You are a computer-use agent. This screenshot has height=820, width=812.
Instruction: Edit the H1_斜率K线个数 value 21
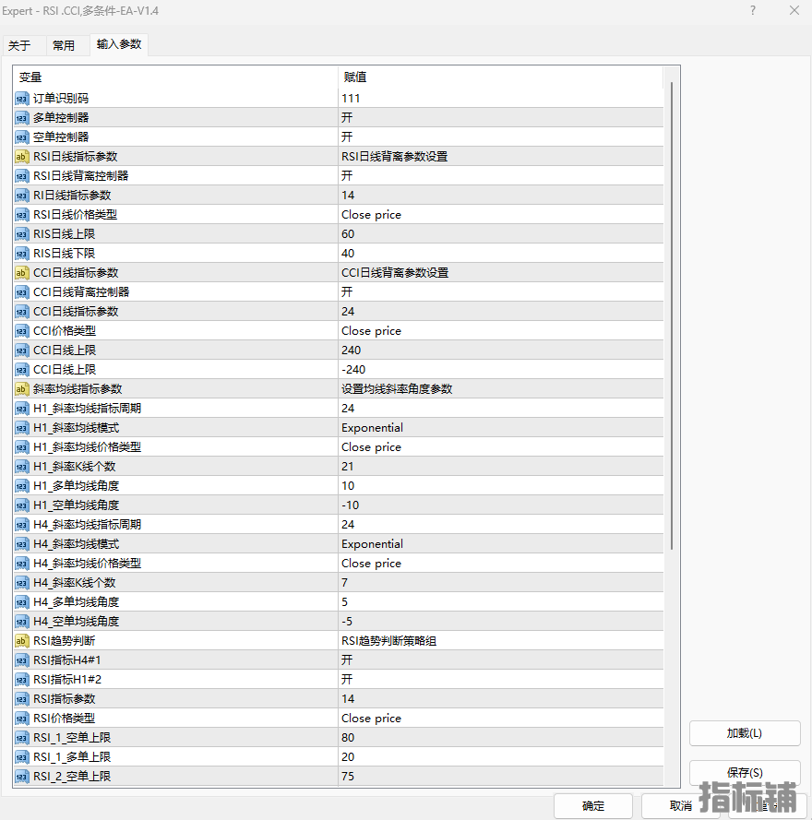coord(501,466)
